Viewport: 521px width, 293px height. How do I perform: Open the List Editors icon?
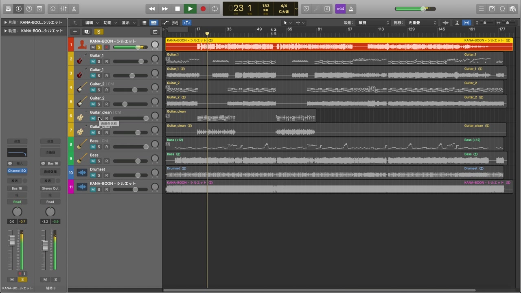482,9
